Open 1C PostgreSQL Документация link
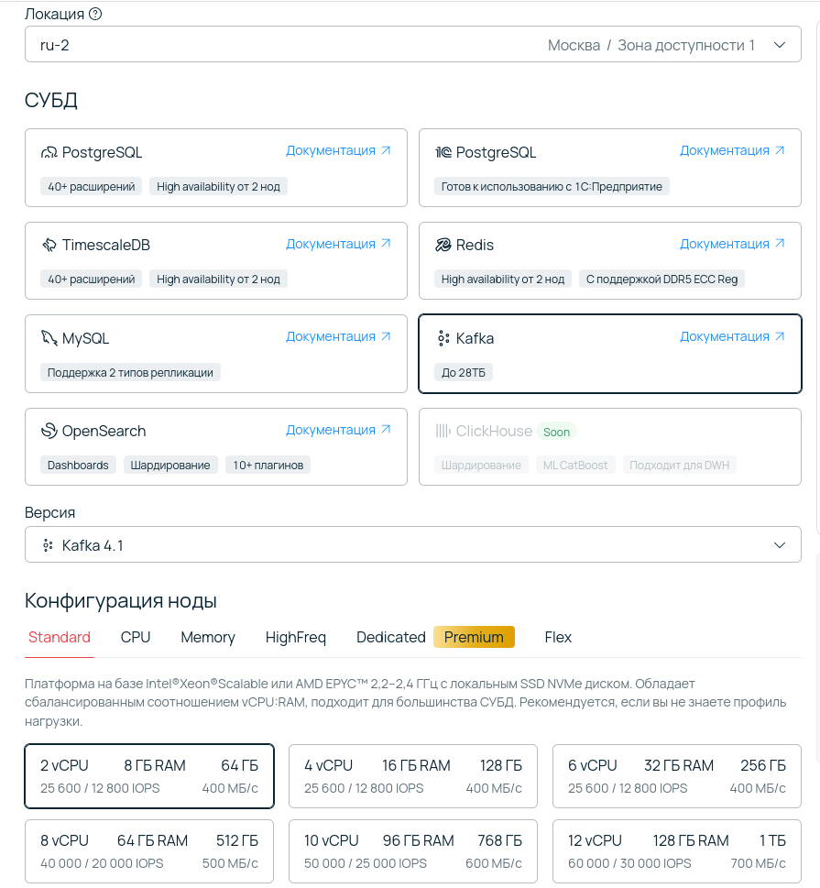The height and width of the screenshot is (888, 820). coord(732,150)
